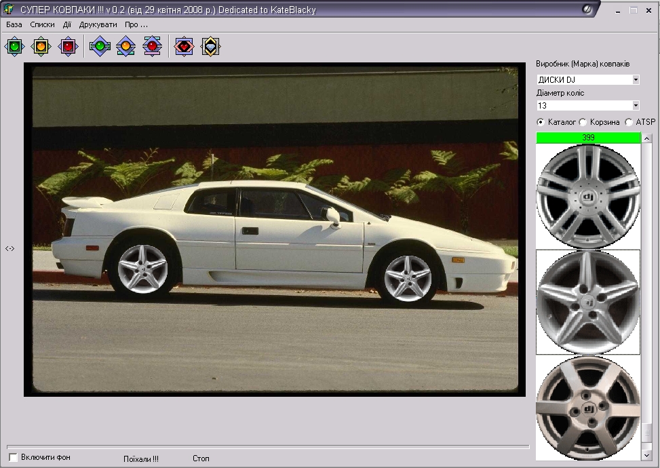Click the horizontal slider bar above Поїхали
This screenshot has width=660, height=468.
(x=268, y=446)
